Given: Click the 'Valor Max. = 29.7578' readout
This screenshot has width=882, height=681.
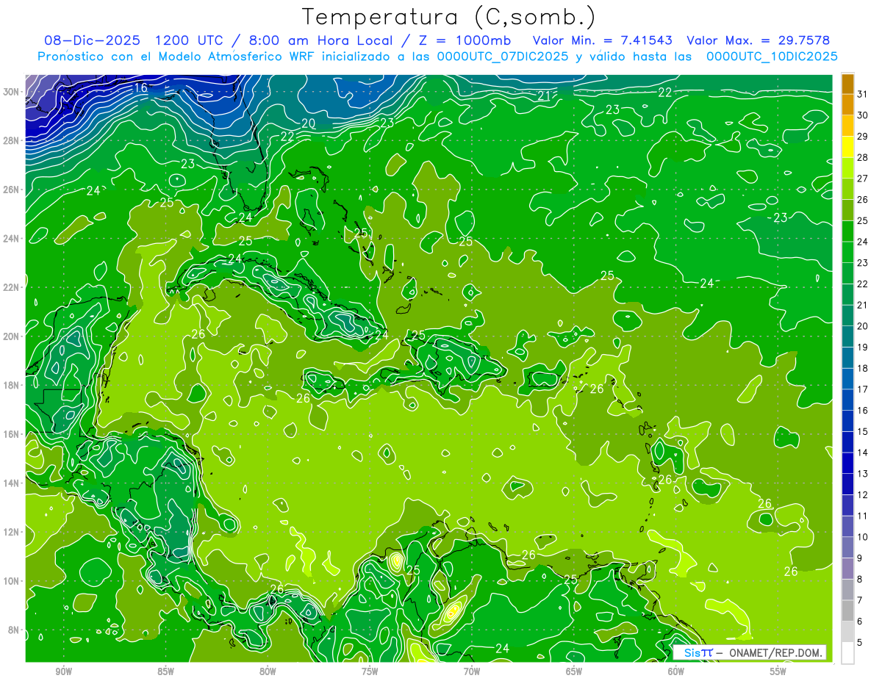Looking at the screenshot, I should coord(759,40).
